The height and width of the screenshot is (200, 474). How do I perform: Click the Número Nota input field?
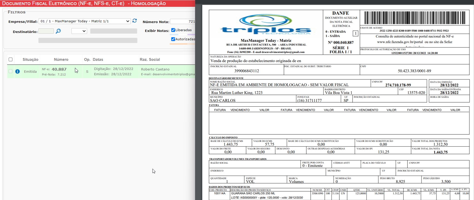[183, 21]
